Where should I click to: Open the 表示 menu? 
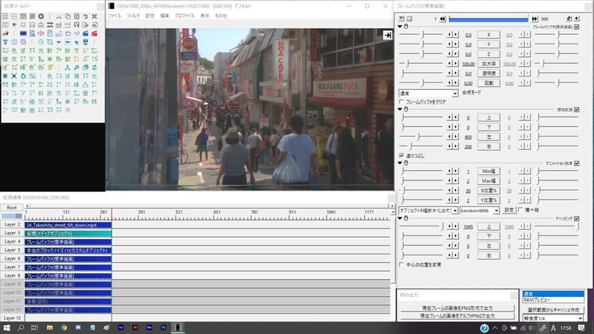(205, 16)
